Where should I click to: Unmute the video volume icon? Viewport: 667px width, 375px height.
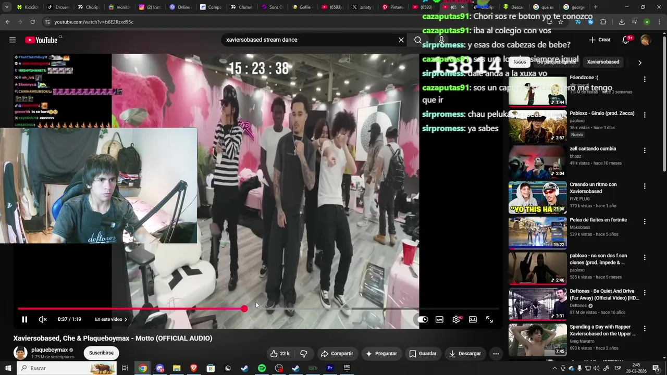(x=43, y=319)
